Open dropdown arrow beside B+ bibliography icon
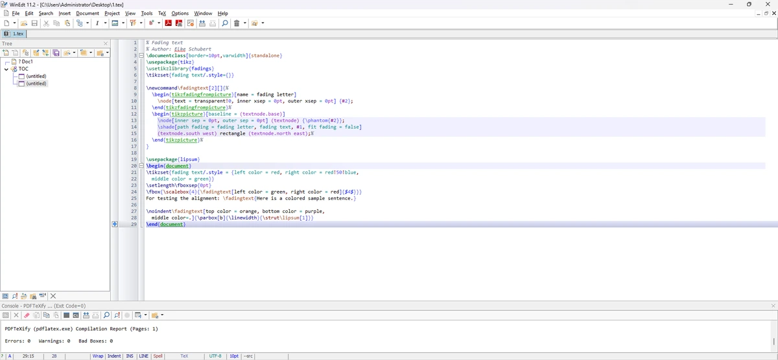Screen dimensions: 778x360 159,23
